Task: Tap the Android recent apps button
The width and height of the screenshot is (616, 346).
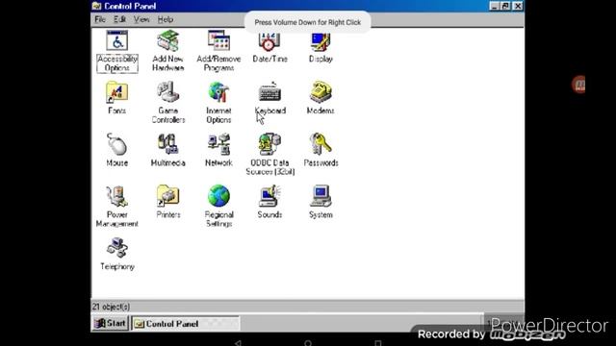Action: coord(378,343)
